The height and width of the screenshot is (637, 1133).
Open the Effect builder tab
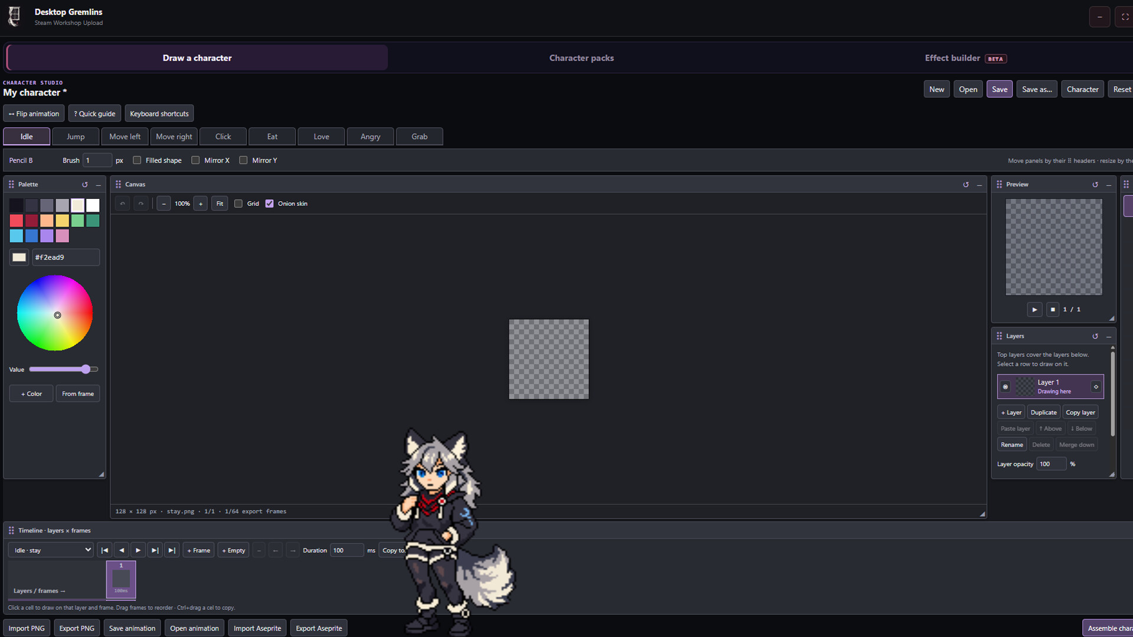[x=965, y=58]
